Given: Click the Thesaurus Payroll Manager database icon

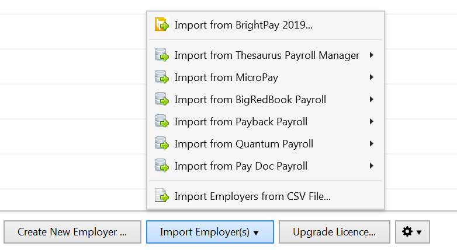Looking at the screenshot, I should pyautogui.click(x=162, y=55).
